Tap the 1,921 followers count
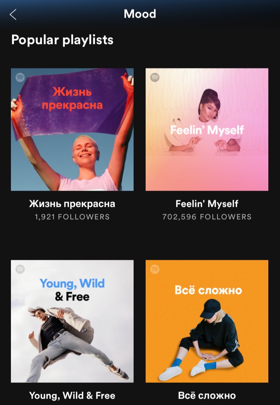Screen dimensions: 280x405 click(72, 217)
